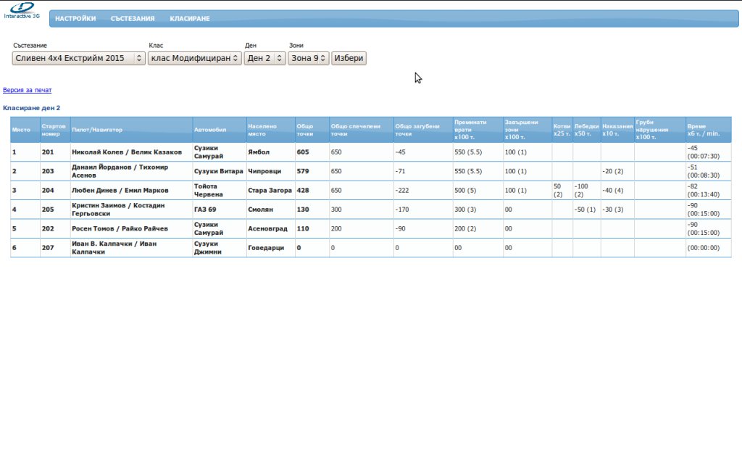Click the Тойота Червена car cell

[210, 190]
